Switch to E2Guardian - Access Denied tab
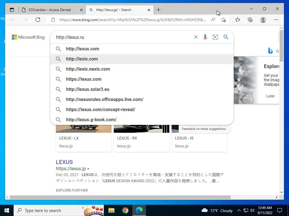The width and height of the screenshot is (289, 216). pos(50,10)
